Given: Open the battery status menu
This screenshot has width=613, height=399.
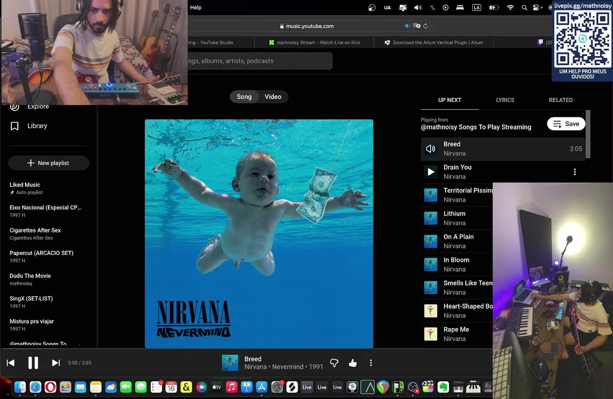Looking at the screenshot, I should pos(494,7).
